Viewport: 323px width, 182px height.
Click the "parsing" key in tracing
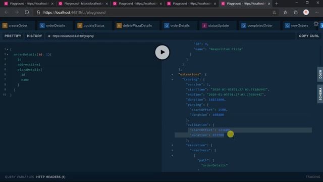pos(194,105)
